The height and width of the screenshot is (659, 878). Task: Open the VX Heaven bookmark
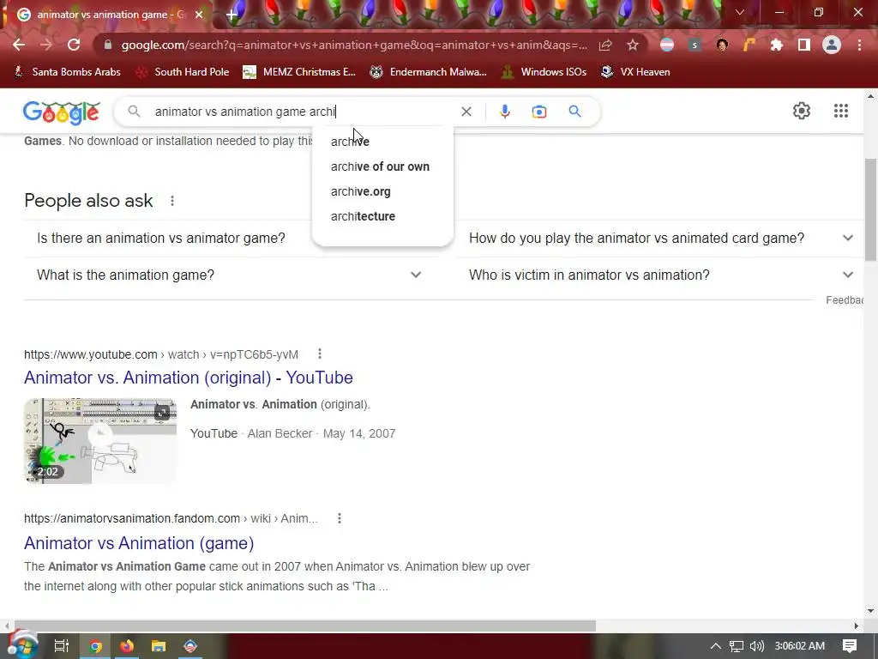[x=635, y=72]
